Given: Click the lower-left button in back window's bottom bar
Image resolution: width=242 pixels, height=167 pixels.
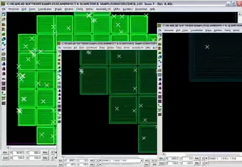Looking at the screenshot, I should coord(5,158).
